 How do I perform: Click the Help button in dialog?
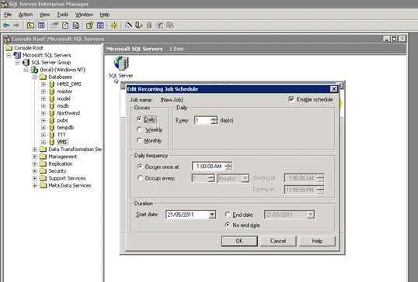pos(317,241)
